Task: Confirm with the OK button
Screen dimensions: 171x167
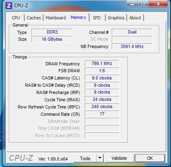Action: pyautogui.click(x=150, y=158)
